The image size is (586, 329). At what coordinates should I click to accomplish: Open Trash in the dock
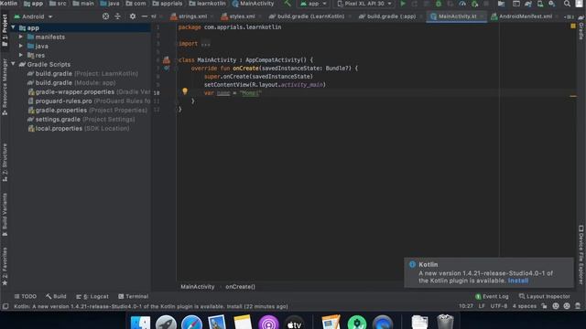pyautogui.click(x=445, y=323)
